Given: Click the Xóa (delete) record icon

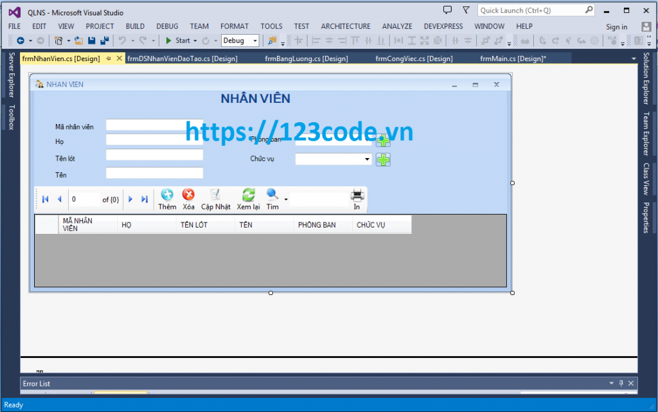Looking at the screenshot, I should click(x=188, y=194).
